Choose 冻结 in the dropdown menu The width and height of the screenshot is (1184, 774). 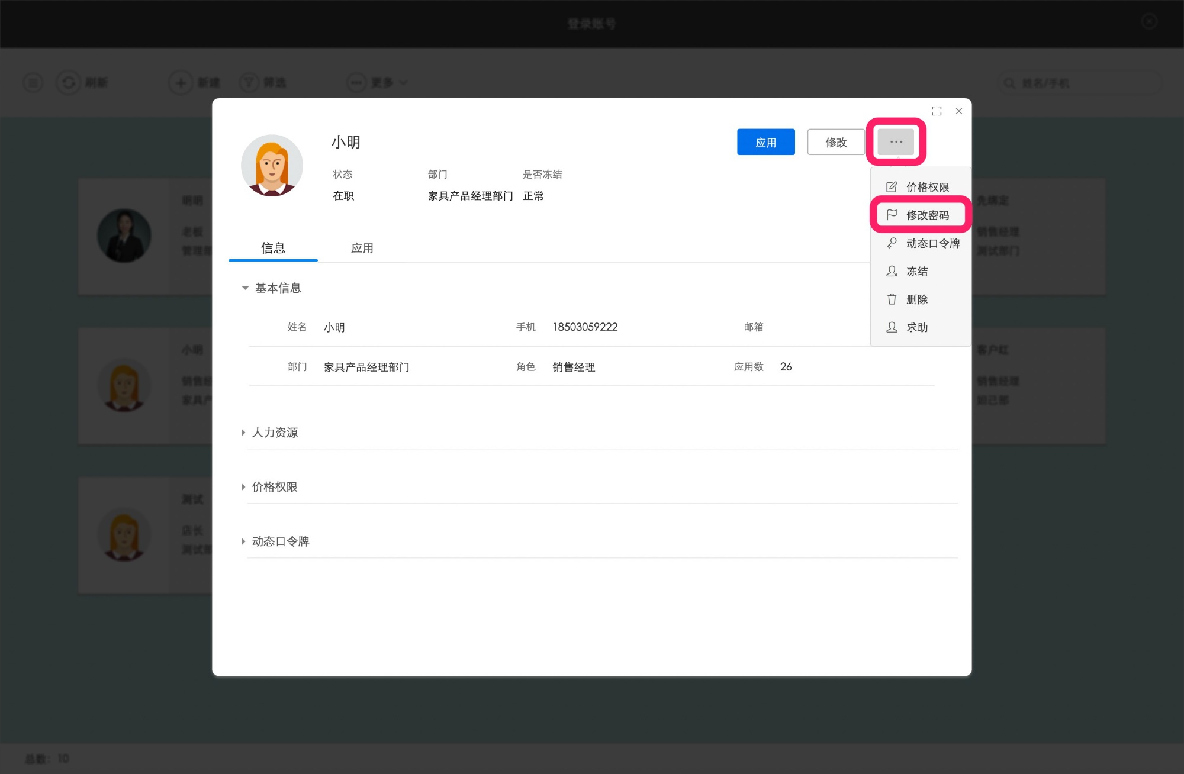tap(920, 271)
